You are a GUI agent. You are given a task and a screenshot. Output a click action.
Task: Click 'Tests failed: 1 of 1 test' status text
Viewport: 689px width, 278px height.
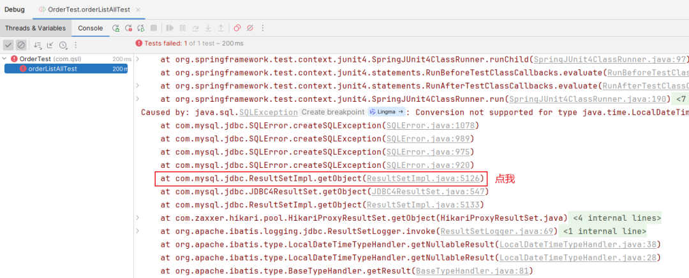[x=194, y=43]
